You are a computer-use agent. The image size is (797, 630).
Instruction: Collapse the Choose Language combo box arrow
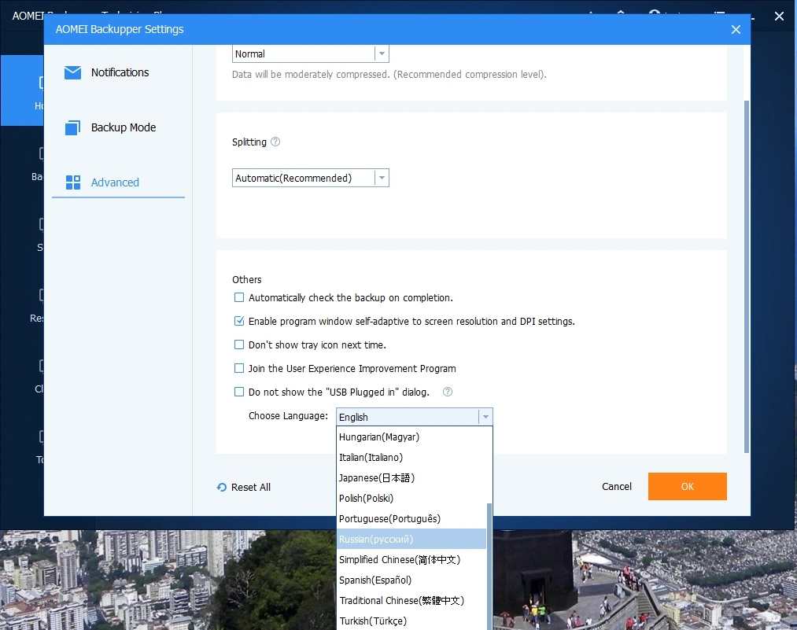coord(485,417)
